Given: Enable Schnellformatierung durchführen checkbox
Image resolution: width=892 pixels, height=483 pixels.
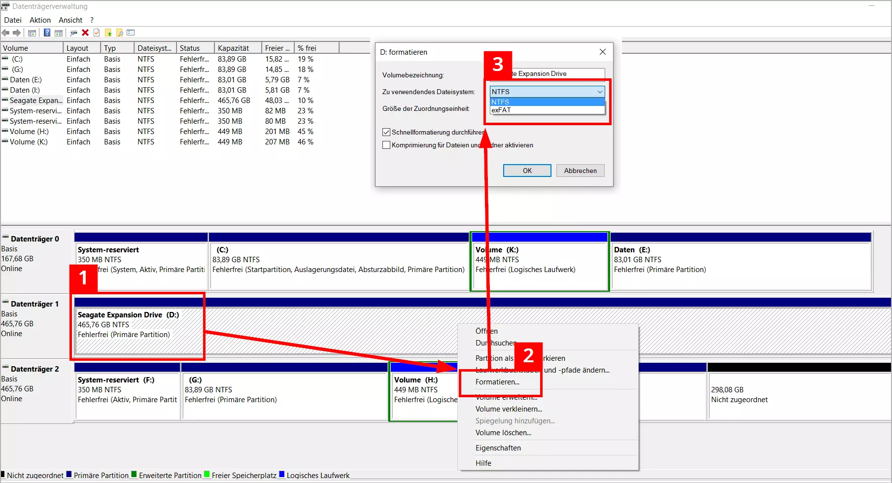Looking at the screenshot, I should click(386, 132).
